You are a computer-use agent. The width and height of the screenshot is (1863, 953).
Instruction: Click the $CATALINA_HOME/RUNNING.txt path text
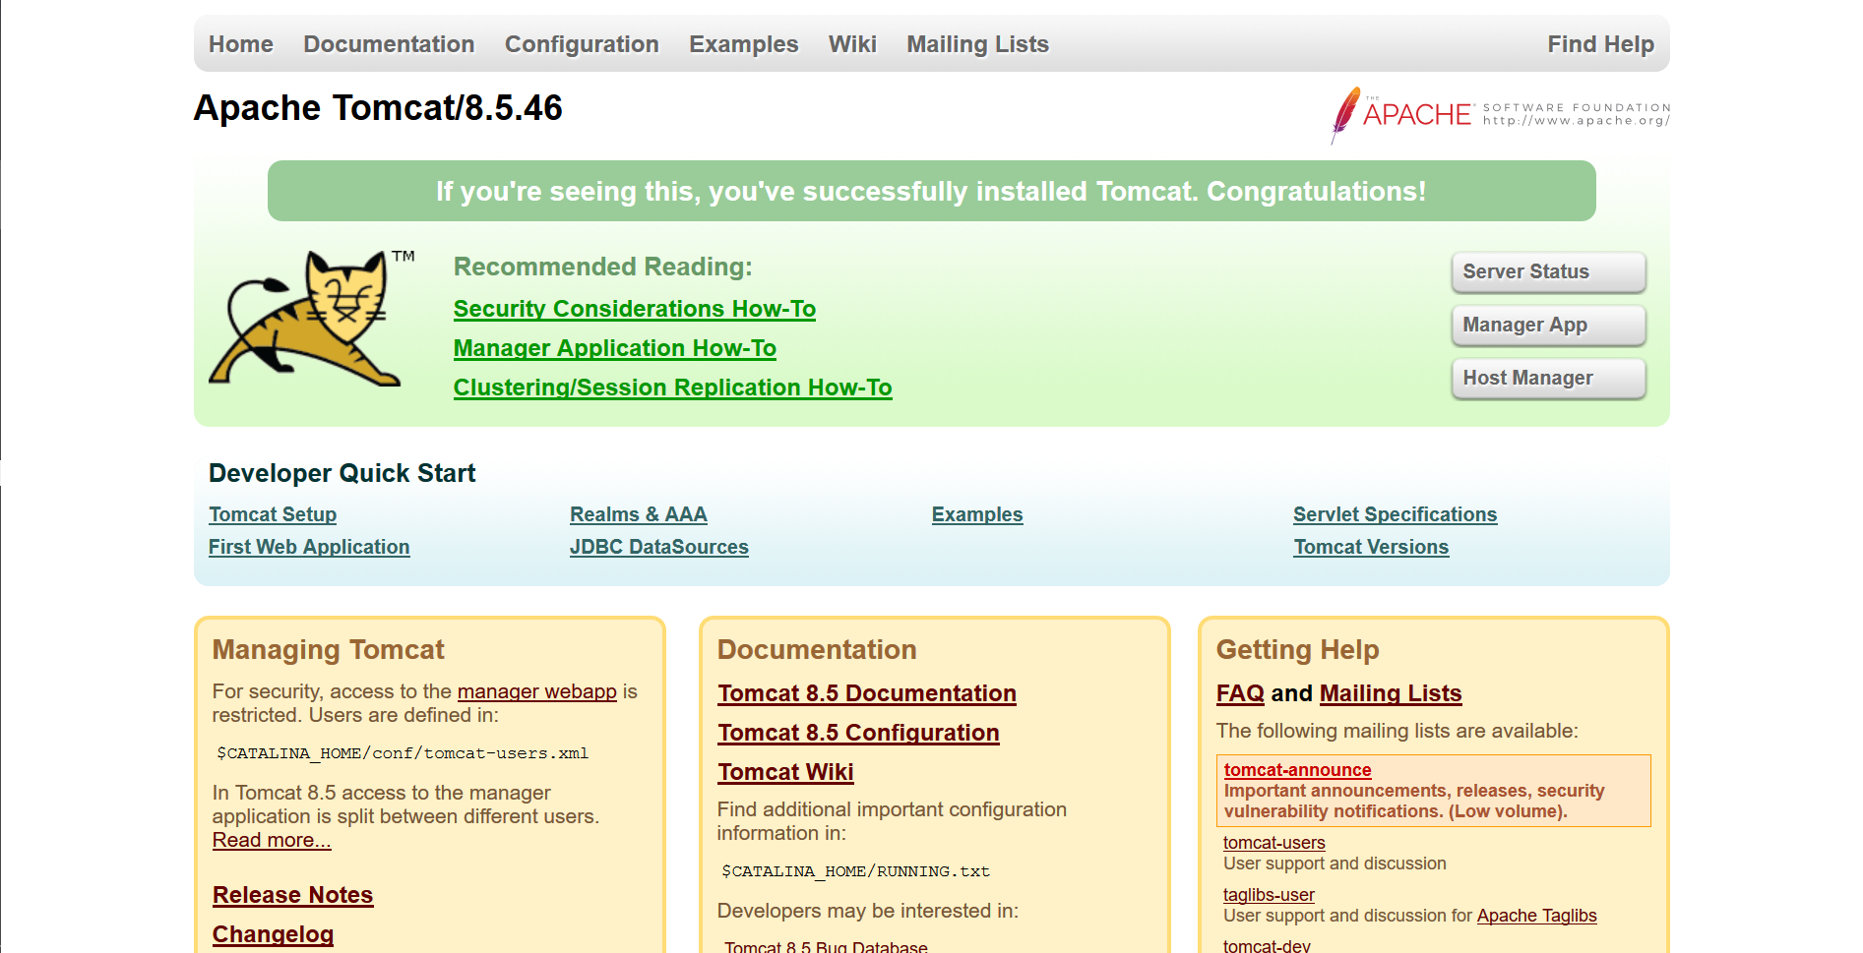pos(855,871)
